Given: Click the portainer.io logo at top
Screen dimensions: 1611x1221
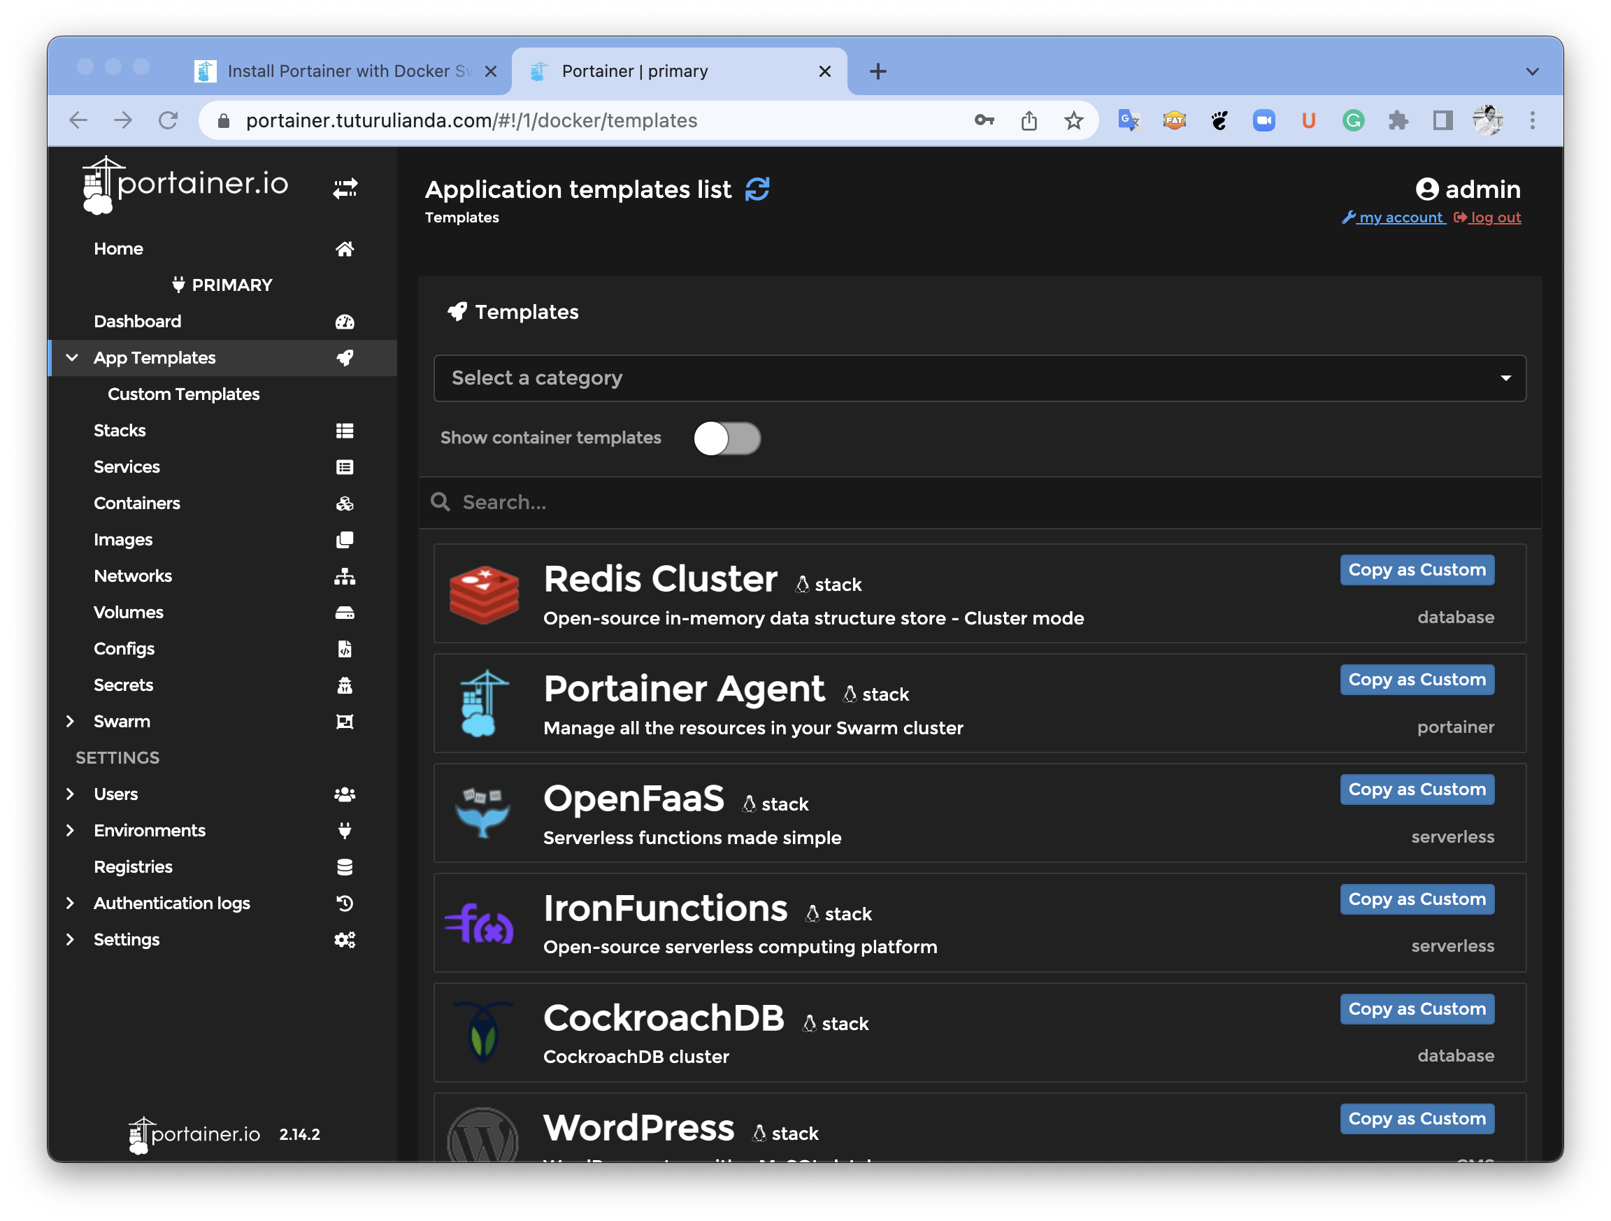Looking at the screenshot, I should (x=186, y=185).
